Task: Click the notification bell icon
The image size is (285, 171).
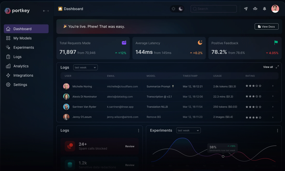Action: [x=264, y=9]
